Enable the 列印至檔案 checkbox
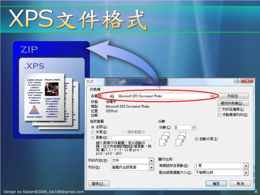 click(x=220, y=109)
